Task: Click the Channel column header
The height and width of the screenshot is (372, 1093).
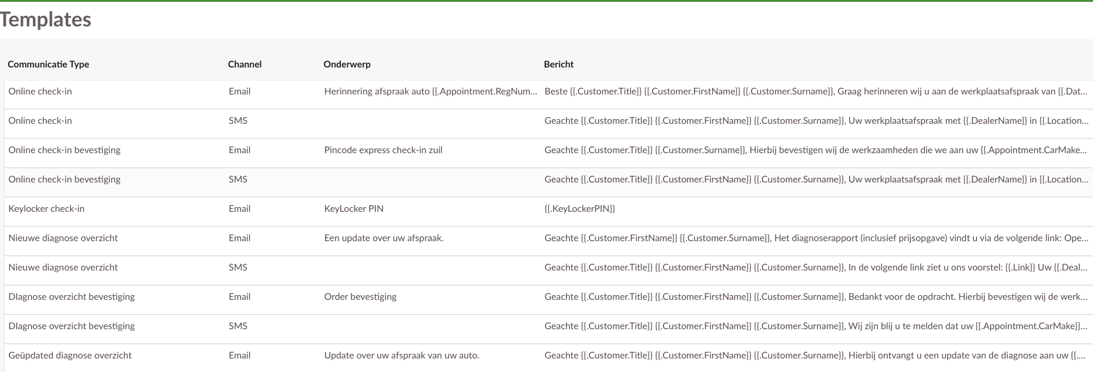Action: tap(244, 65)
